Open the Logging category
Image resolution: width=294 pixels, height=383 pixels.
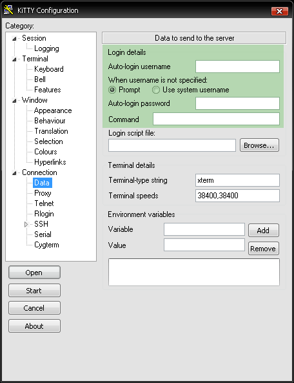46,48
